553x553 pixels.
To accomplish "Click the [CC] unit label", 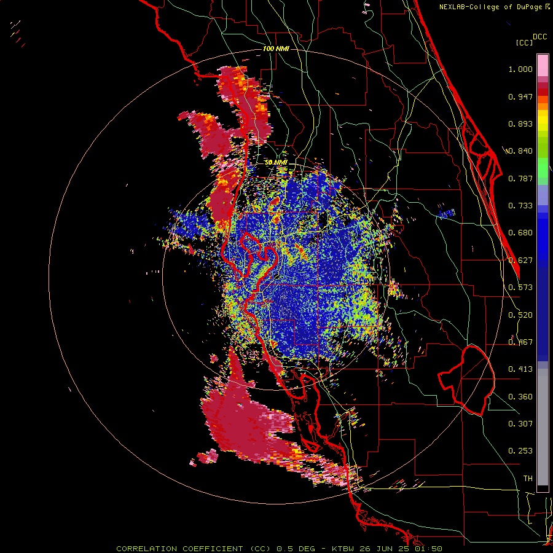I will (x=524, y=42).
